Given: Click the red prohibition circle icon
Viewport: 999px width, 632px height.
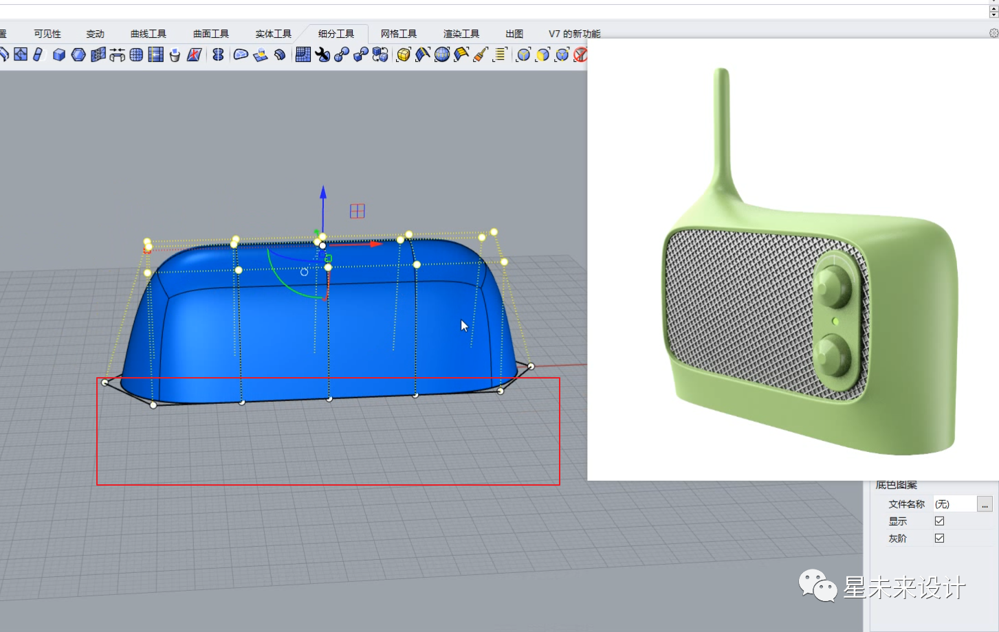Looking at the screenshot, I should pos(581,55).
